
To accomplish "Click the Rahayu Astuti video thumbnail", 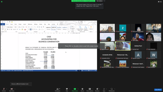I will [x=107, y=28].
